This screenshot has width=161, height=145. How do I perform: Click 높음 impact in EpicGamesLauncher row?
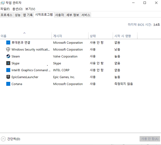click(117, 77)
